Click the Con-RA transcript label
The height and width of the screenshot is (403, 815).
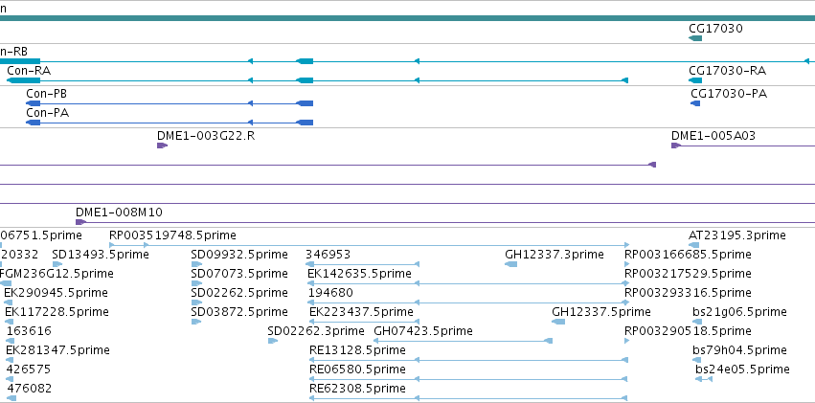29,71
